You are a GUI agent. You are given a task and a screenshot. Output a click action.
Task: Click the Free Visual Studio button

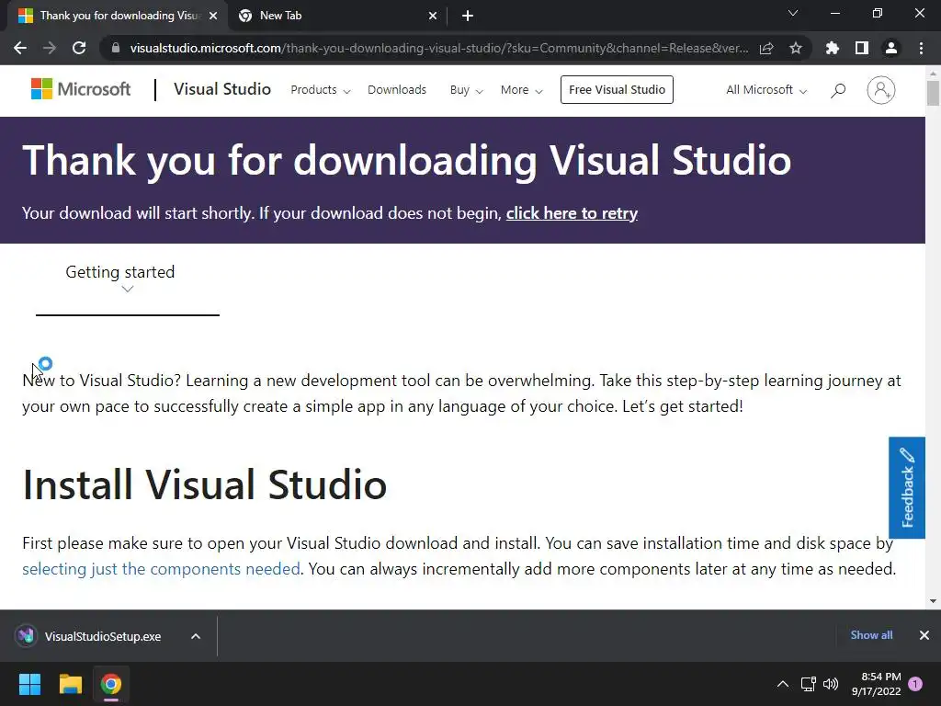[617, 89]
